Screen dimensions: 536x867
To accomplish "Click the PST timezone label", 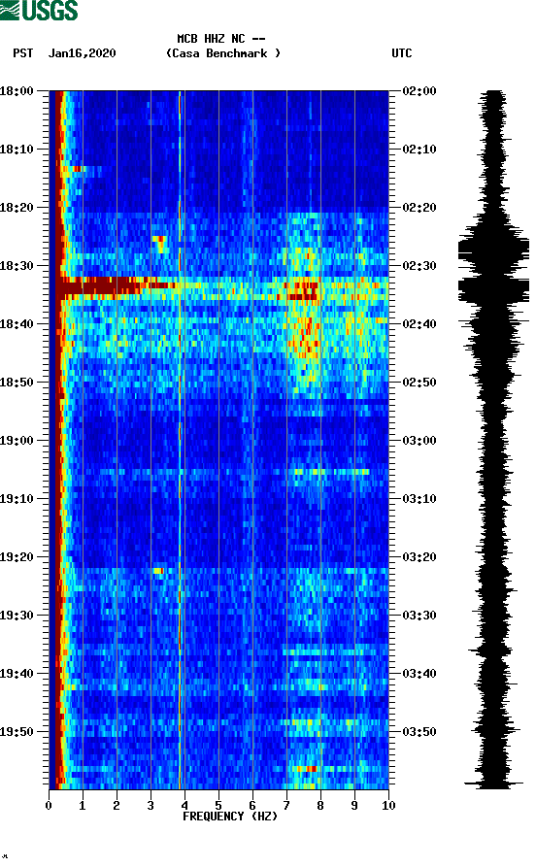I will pos(22,53).
